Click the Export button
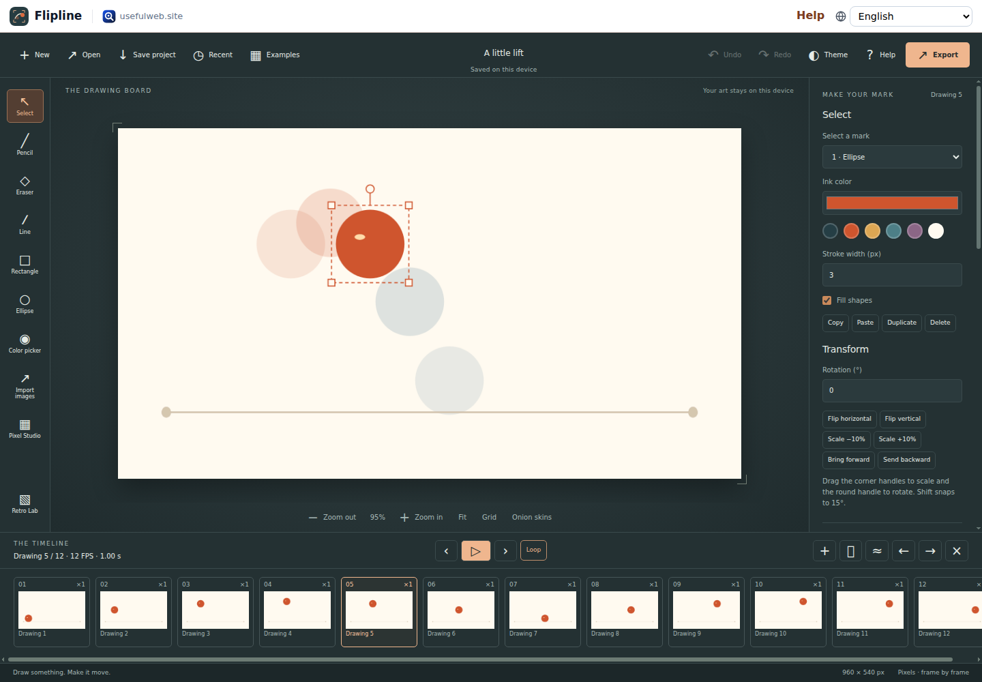 [938, 55]
